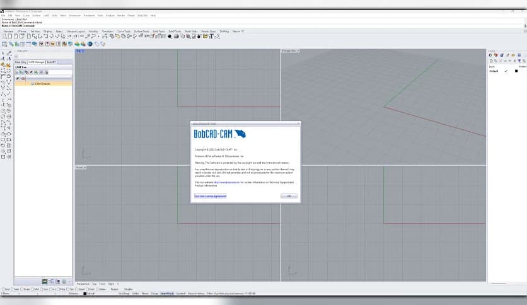Follow the bobcad.com website link
This screenshot has width=527, height=305.
227,182
